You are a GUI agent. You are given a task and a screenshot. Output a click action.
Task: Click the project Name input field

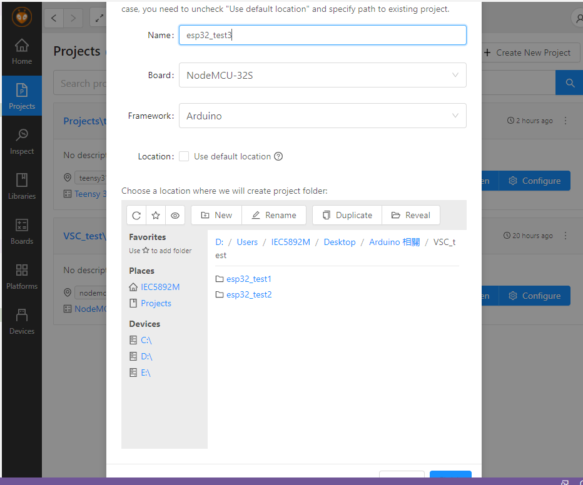click(x=322, y=35)
